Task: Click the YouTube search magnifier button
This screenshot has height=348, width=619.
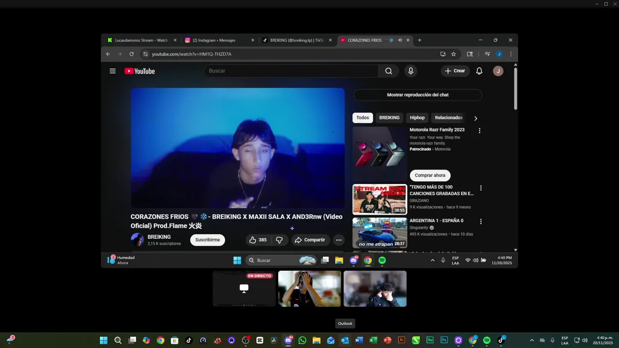Action: click(388, 71)
